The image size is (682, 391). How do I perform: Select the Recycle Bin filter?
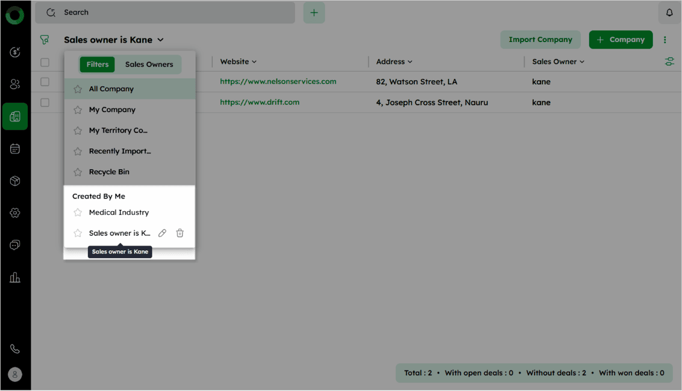tap(109, 172)
